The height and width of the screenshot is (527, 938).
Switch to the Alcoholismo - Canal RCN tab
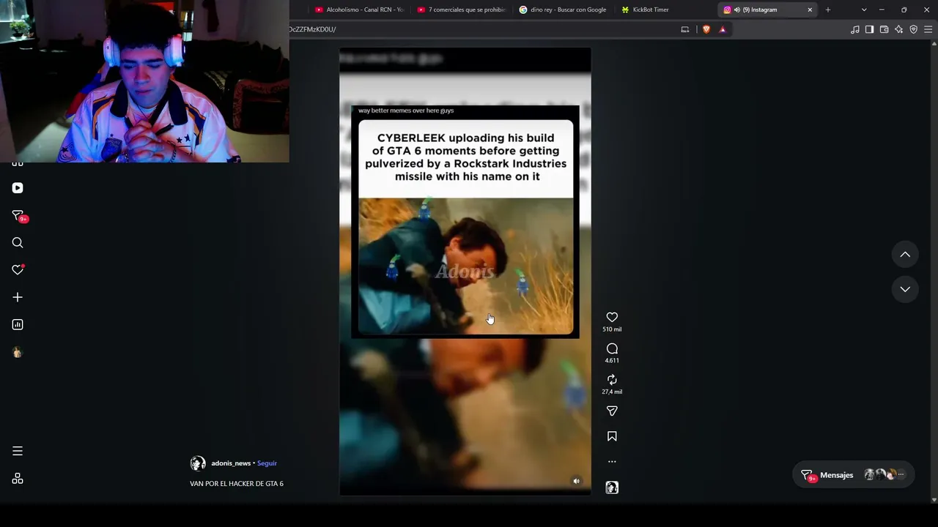click(x=359, y=10)
